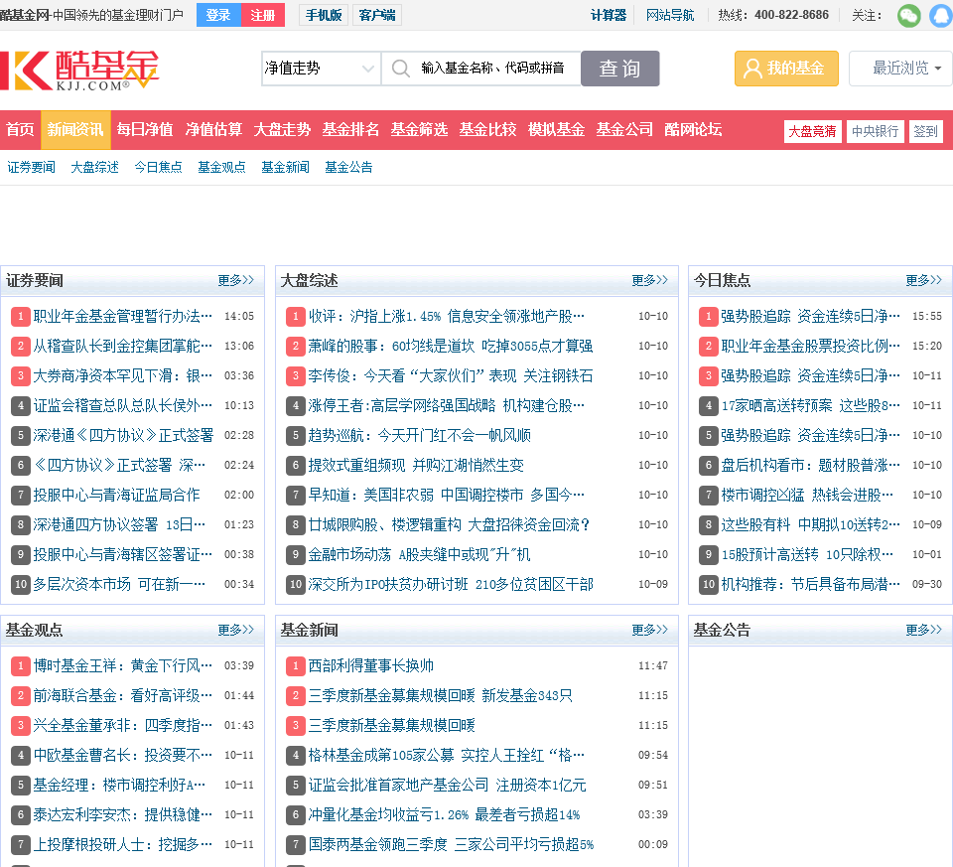953x867 pixels.
Task: Open the 基金公司 navigation tab
Action: [x=624, y=129]
